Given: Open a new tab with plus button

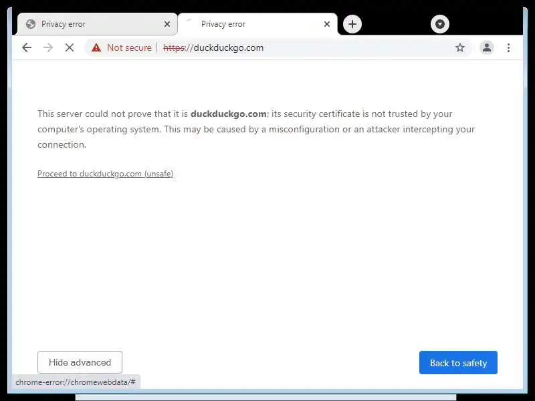Looking at the screenshot, I should (352, 24).
